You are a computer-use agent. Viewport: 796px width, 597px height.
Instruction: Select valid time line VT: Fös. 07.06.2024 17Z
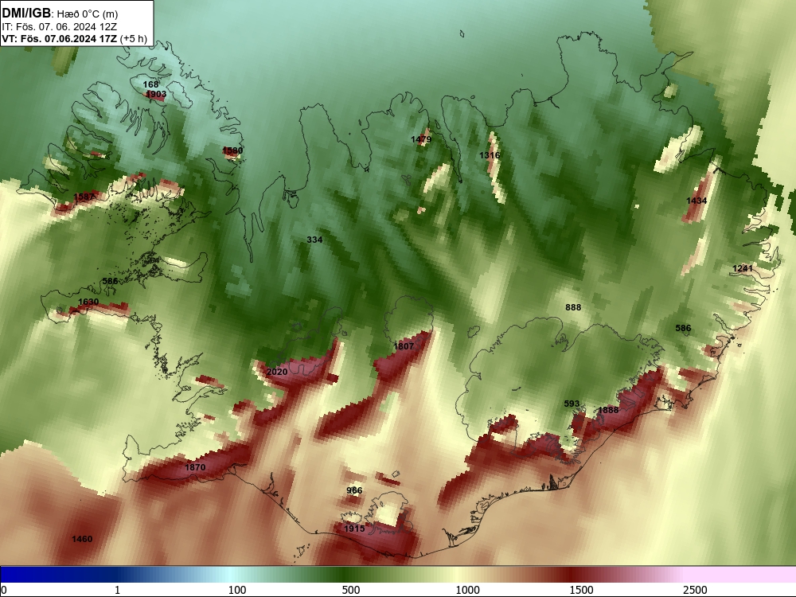[60, 38]
